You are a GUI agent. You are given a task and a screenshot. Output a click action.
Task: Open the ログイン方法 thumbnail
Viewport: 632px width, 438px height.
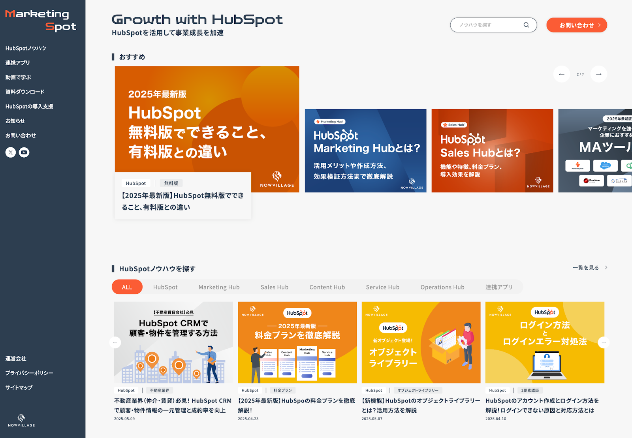(x=545, y=342)
